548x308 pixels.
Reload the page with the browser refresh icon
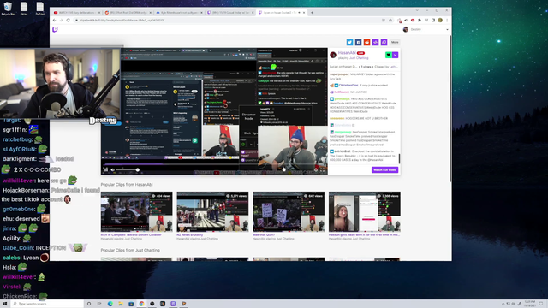click(68, 21)
